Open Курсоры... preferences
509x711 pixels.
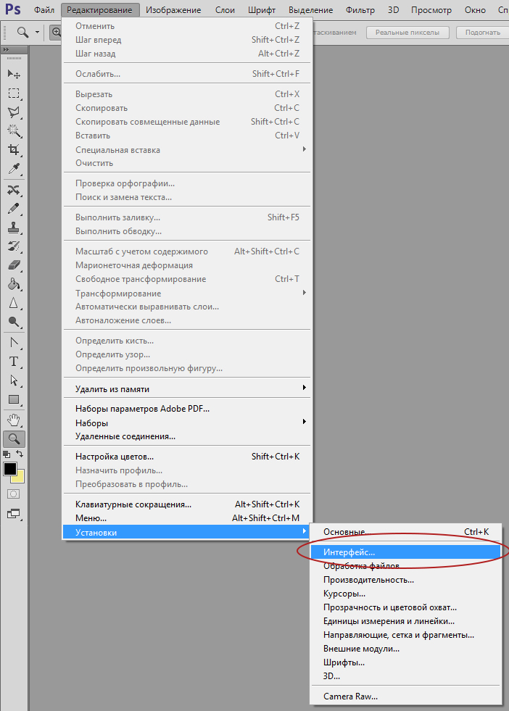(x=405, y=593)
